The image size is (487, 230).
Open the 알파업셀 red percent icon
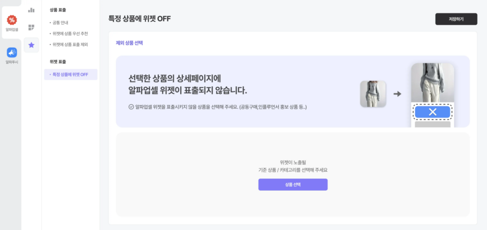[12, 20]
